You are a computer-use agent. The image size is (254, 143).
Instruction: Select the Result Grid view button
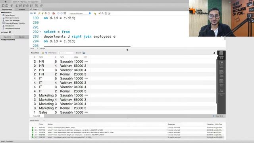point(221,55)
